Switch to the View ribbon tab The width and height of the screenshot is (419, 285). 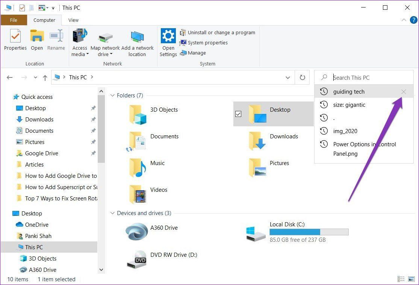[73, 20]
